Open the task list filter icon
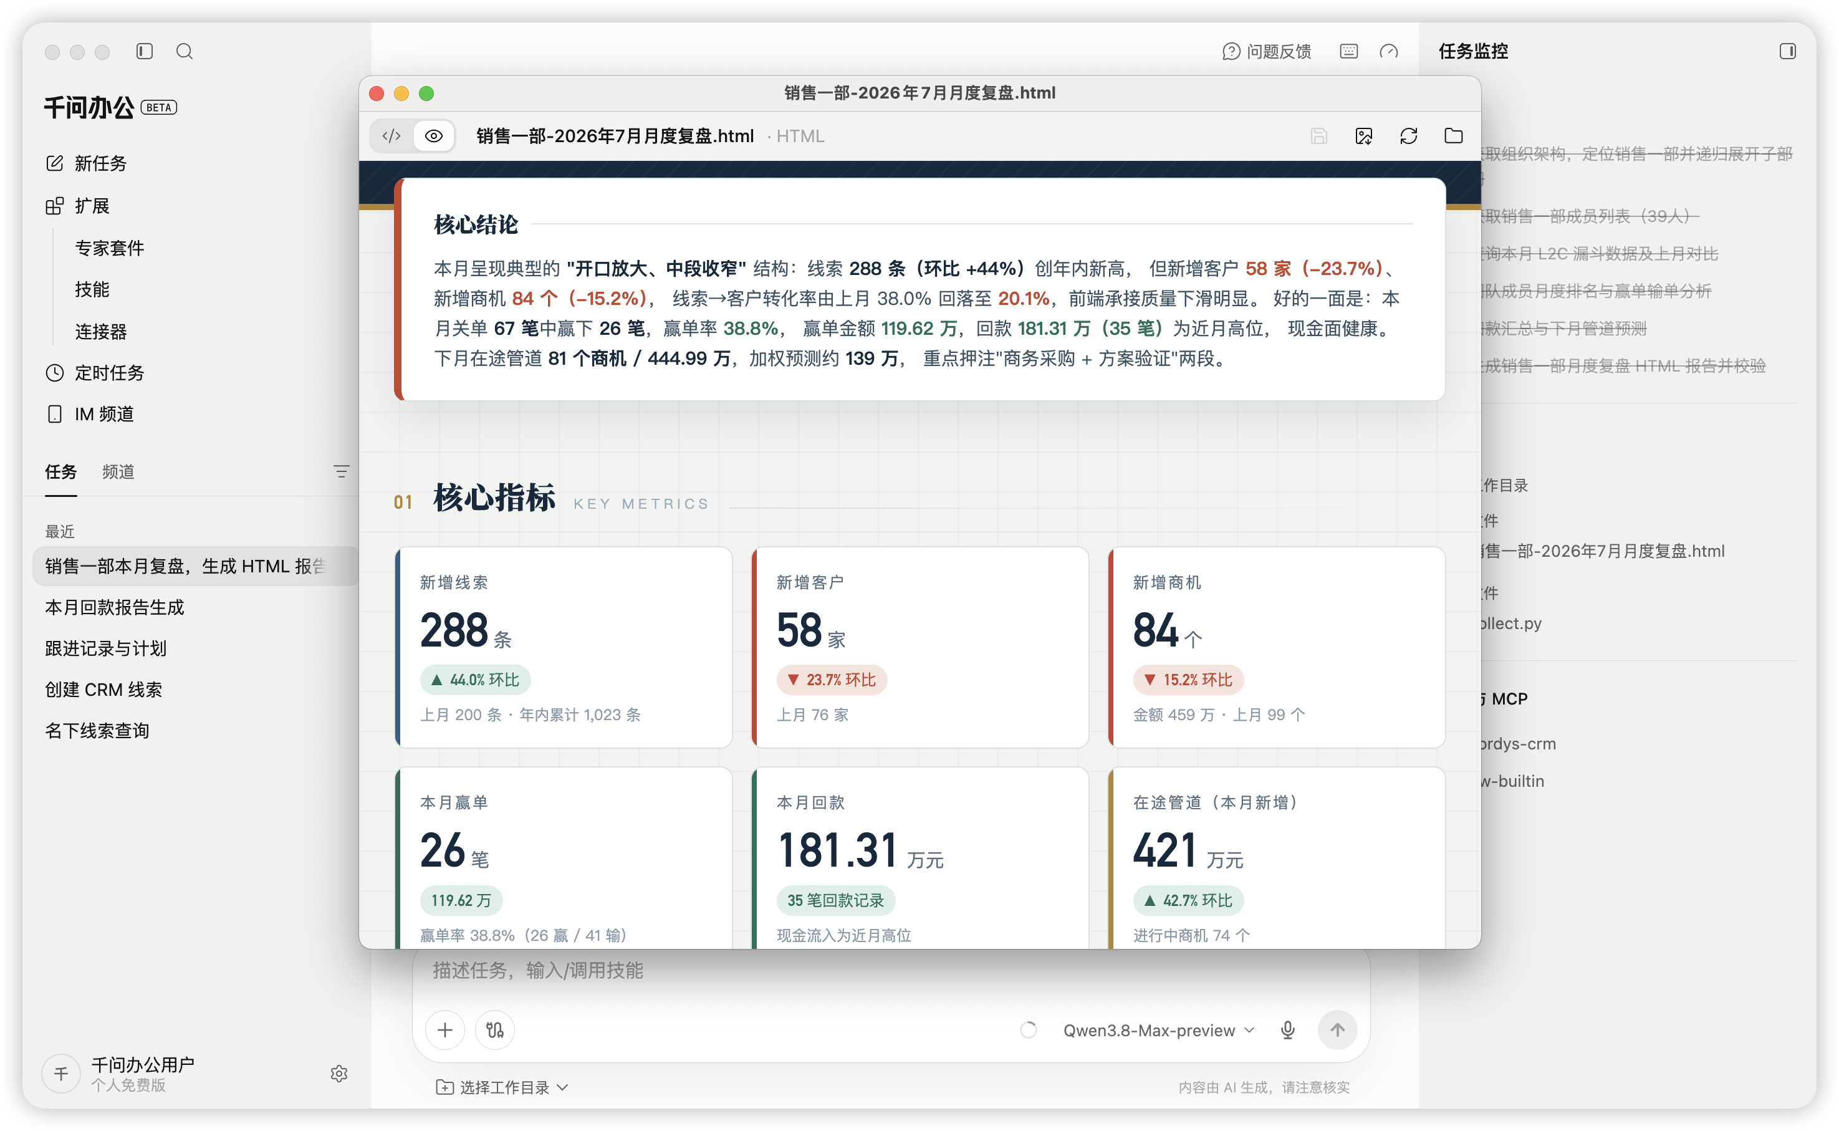The height and width of the screenshot is (1131, 1839). [x=341, y=471]
